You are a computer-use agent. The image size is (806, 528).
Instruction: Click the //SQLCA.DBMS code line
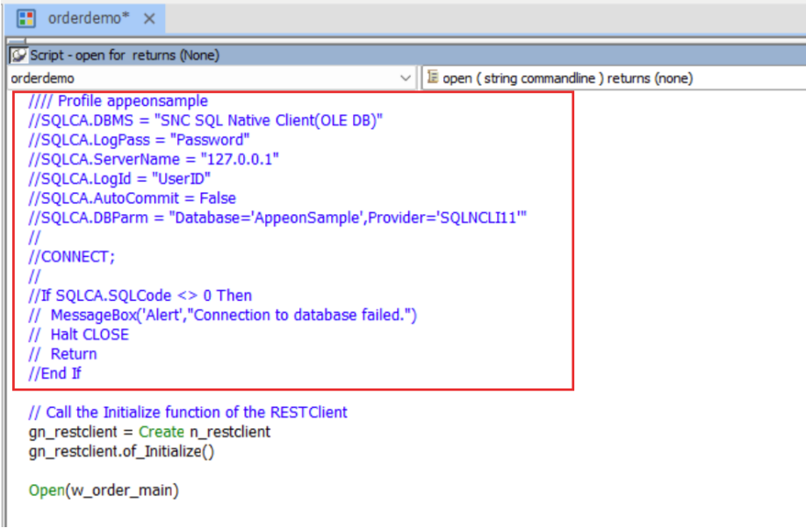[205, 120]
